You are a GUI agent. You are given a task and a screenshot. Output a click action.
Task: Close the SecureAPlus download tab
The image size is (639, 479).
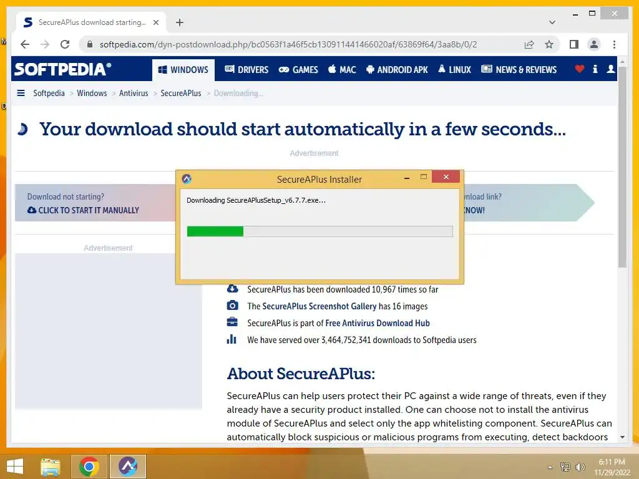click(155, 22)
